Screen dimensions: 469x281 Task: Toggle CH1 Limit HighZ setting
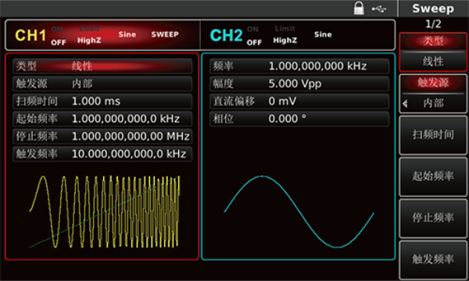[89, 34]
